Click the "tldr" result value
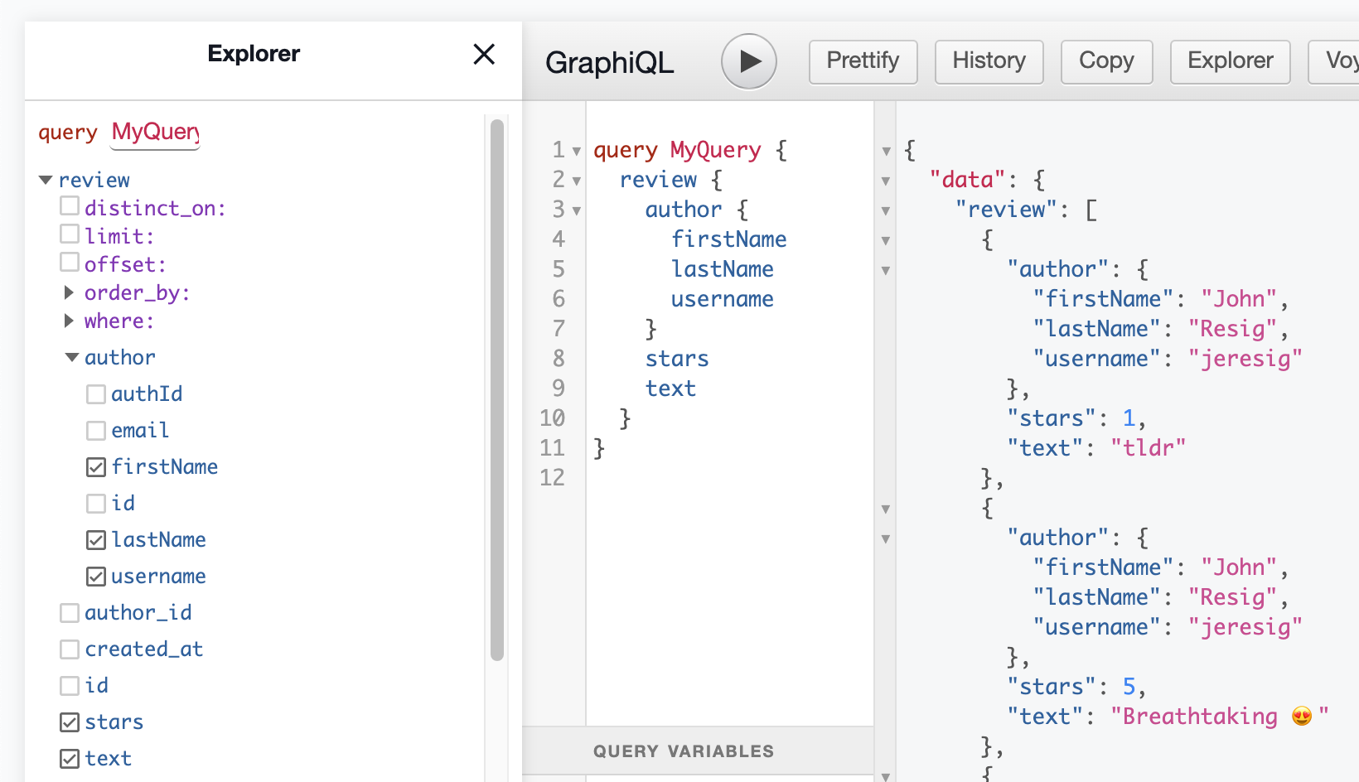This screenshot has height=782, width=1359. [1148, 448]
